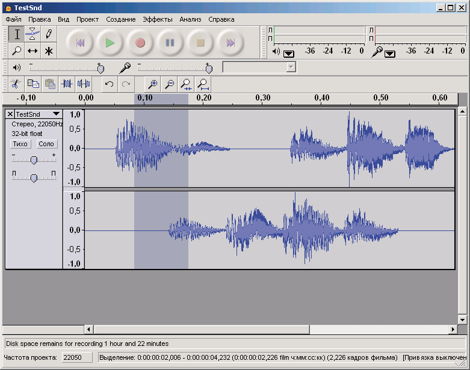470x370 pixels.
Task: Expand the input source combo box
Action: [x=291, y=67]
